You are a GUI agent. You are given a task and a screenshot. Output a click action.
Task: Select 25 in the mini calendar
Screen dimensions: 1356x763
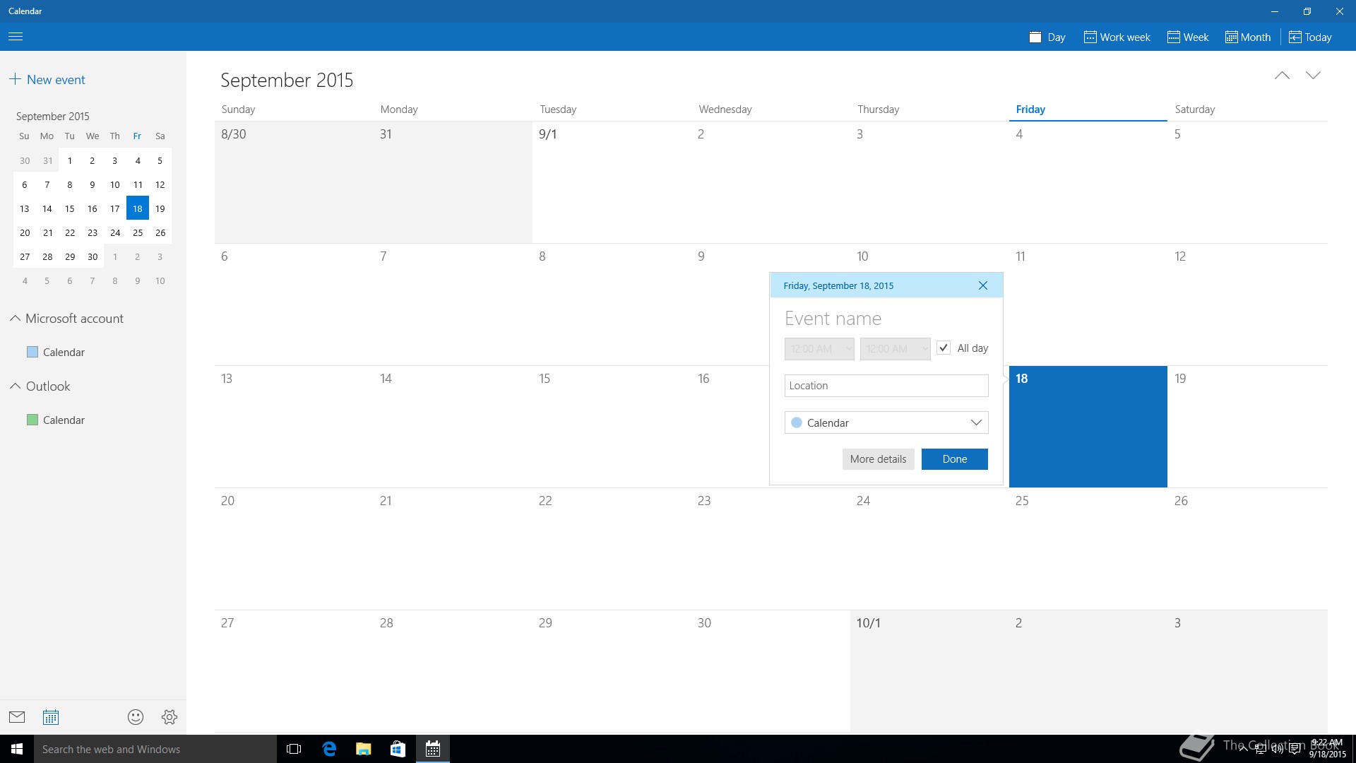coord(138,232)
